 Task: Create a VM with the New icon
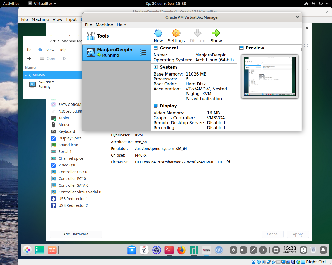point(158,36)
